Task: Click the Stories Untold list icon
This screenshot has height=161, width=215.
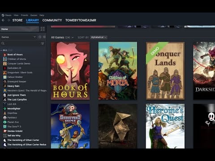Action: point(5,131)
